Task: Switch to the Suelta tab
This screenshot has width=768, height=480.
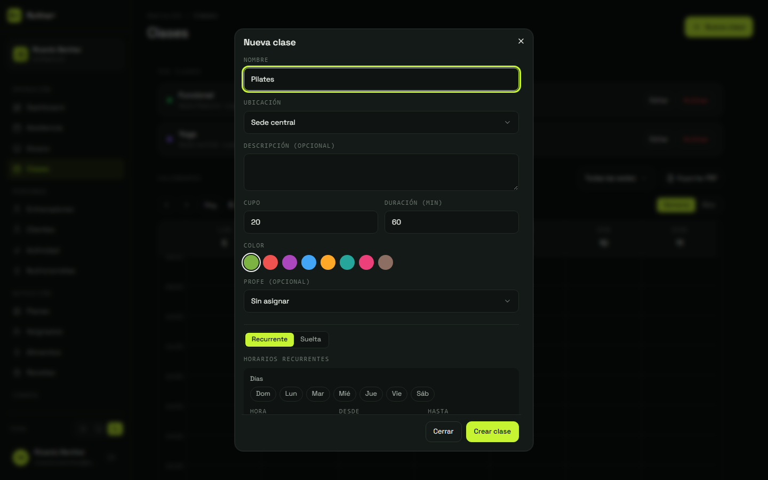Action: (x=311, y=340)
